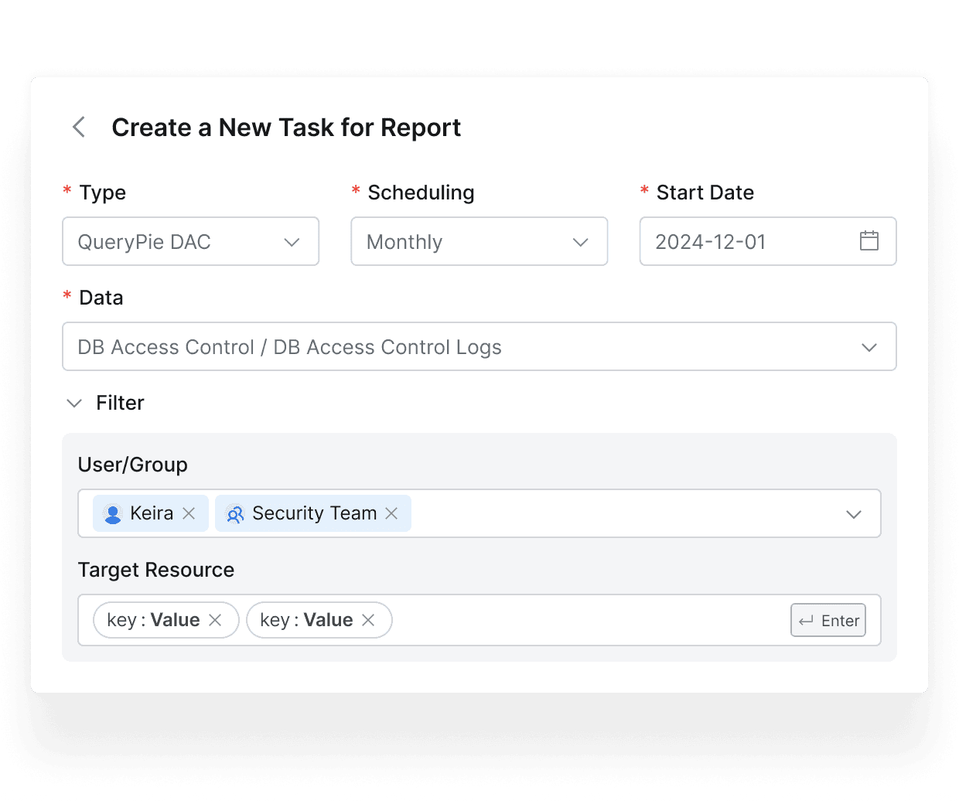This screenshot has height=804, width=959.
Task: Click empty area of Target Resource input
Action: pyautogui.click(x=588, y=620)
